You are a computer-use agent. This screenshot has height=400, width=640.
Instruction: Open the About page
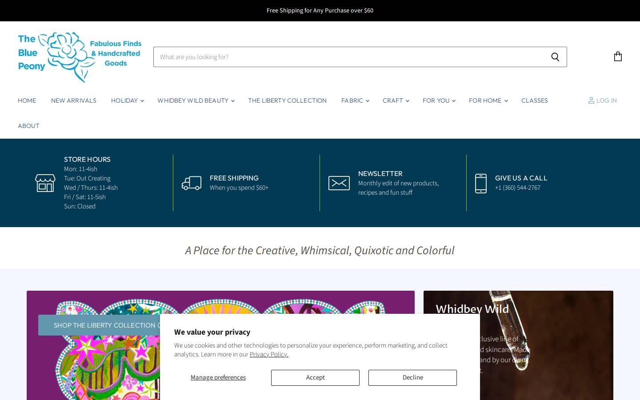coord(28,126)
